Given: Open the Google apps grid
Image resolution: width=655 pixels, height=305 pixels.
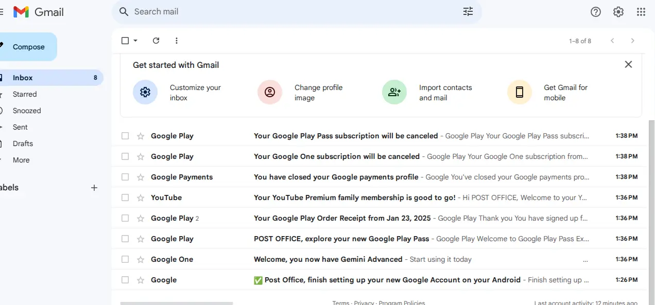Looking at the screenshot, I should (x=641, y=12).
